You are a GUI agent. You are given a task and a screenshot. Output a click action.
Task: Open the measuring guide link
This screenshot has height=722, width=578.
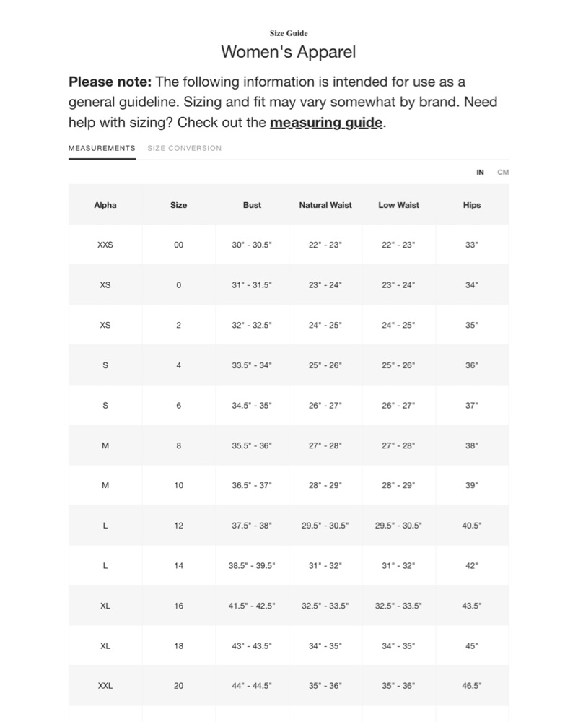pyautogui.click(x=326, y=123)
